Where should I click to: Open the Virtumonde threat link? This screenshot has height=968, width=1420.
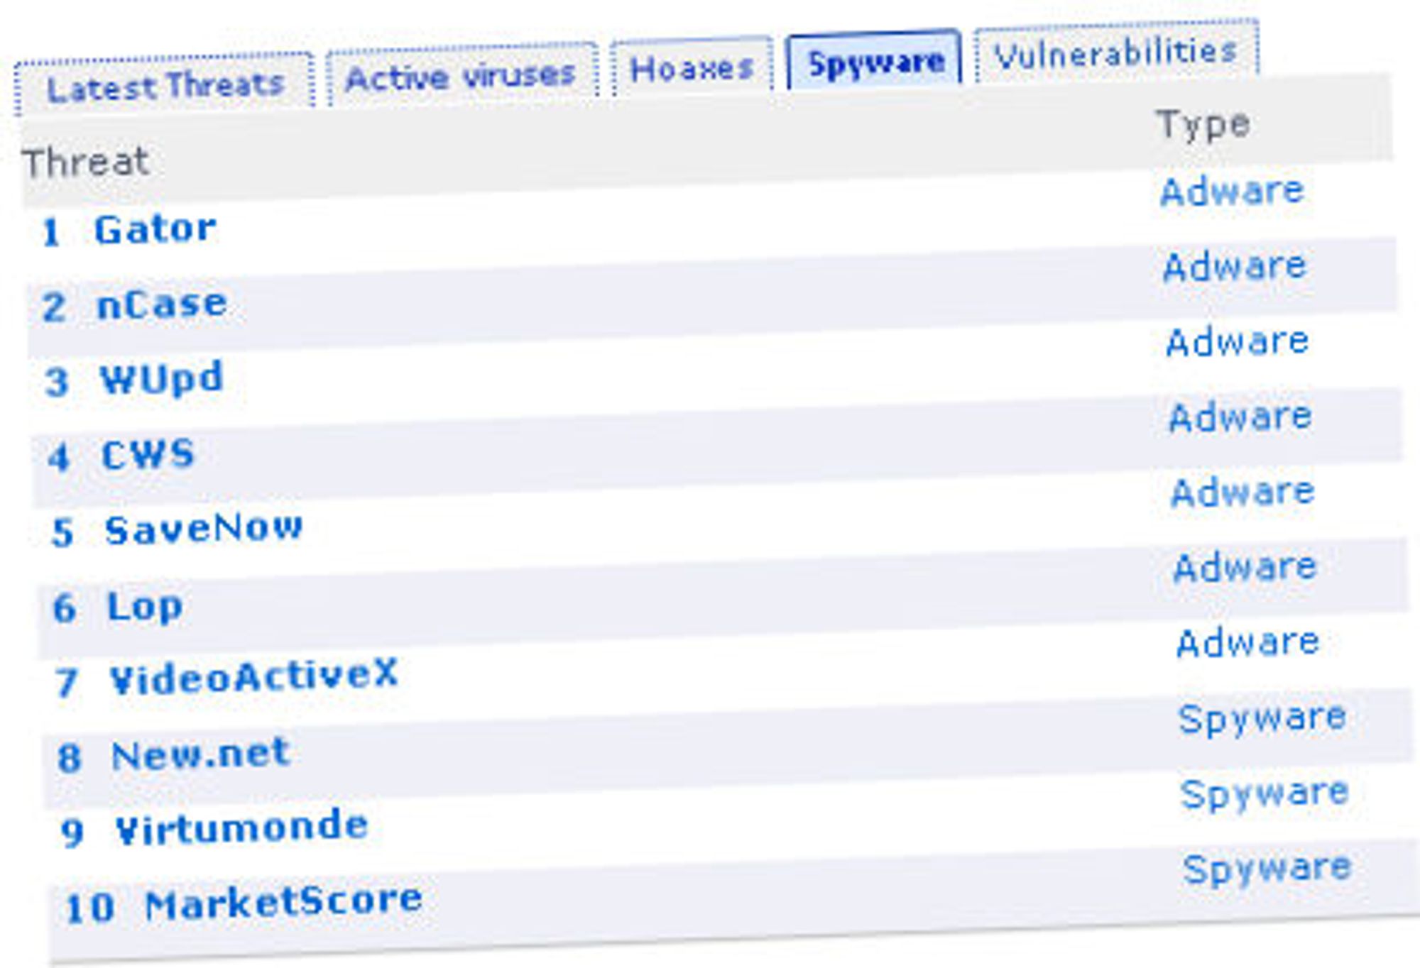[242, 828]
